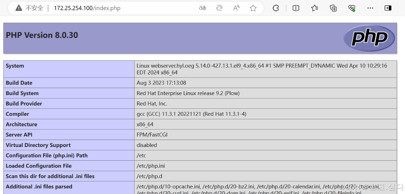Viewport: 405px width, 194px height.
Task: Select Red Hat Enterprise Linux release 9.2 value
Action: pos(188,93)
